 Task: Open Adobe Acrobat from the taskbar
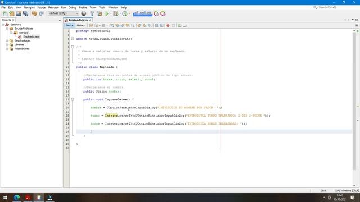point(28,198)
